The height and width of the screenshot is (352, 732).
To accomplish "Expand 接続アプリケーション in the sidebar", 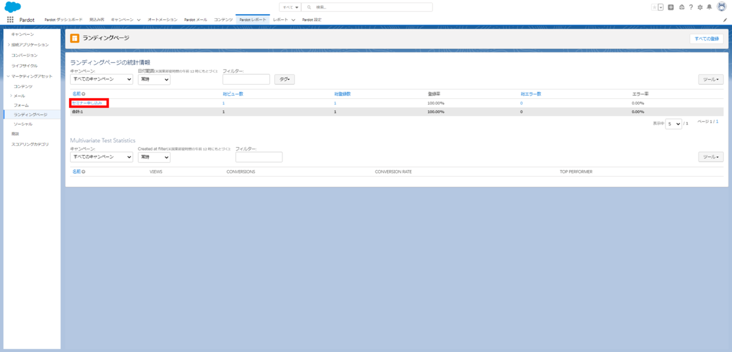I will point(9,45).
